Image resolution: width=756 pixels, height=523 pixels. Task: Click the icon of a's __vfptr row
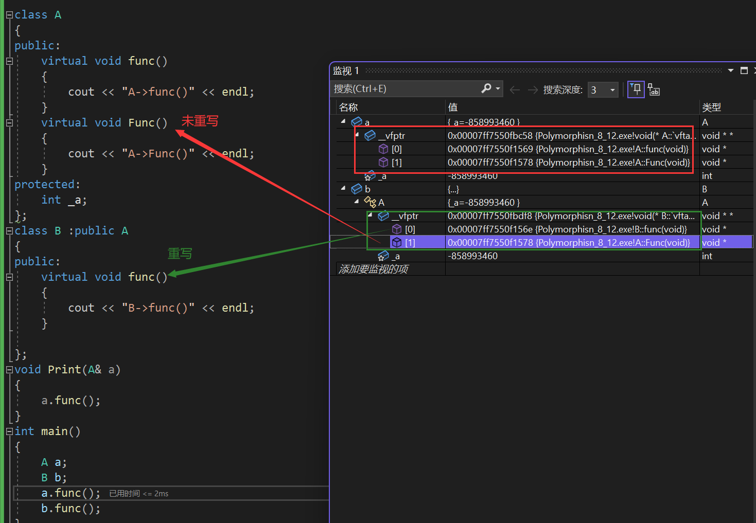point(370,135)
